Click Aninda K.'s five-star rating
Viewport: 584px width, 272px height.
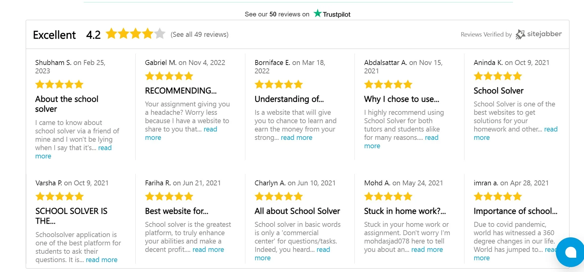point(498,76)
